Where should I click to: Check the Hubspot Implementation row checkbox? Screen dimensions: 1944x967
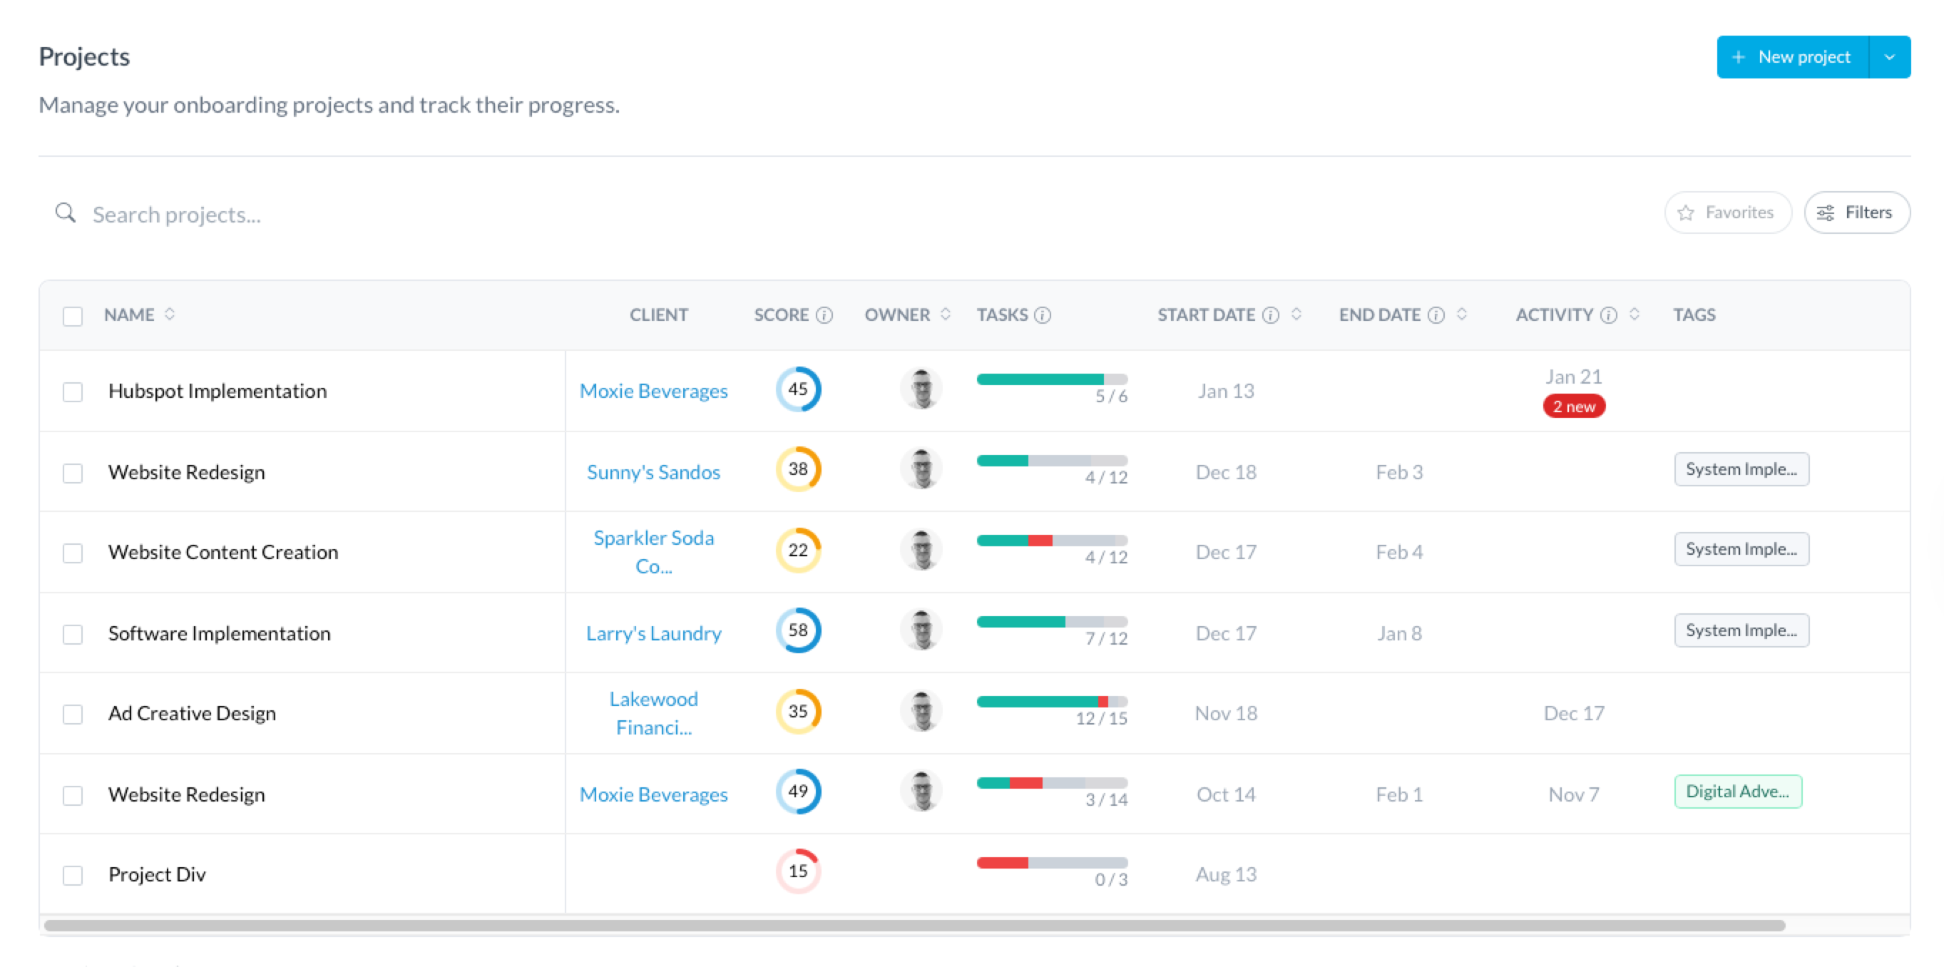coord(73,392)
